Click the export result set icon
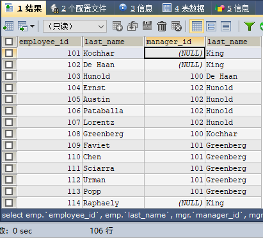263x238 pixels. 8,26
